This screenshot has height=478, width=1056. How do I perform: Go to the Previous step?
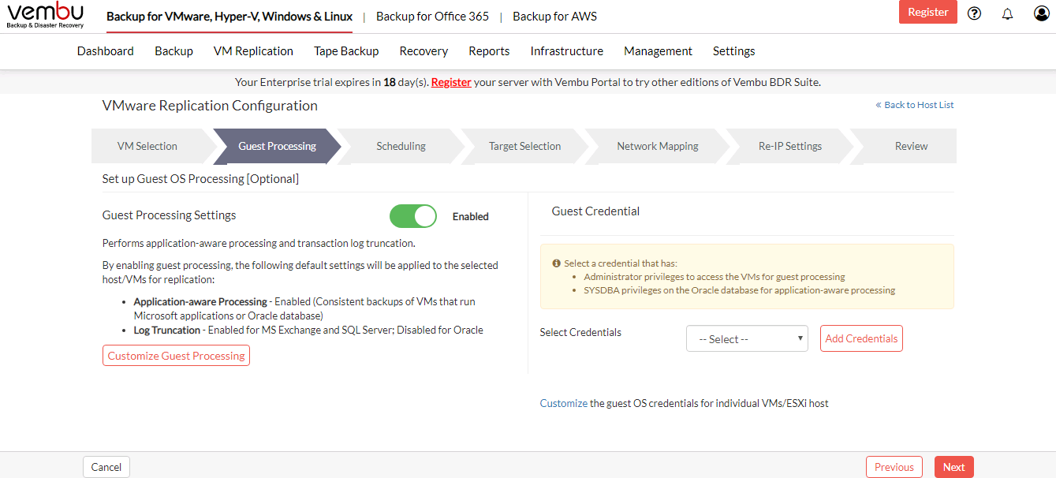(x=894, y=467)
